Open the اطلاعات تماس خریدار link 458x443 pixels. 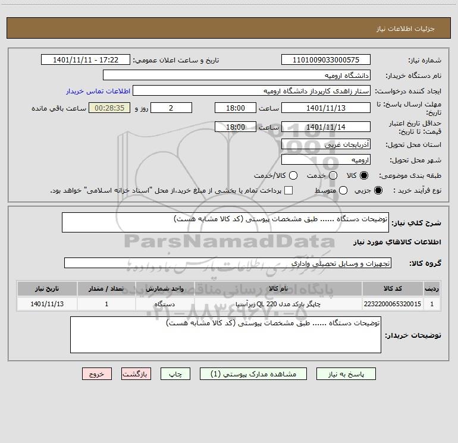point(98,91)
